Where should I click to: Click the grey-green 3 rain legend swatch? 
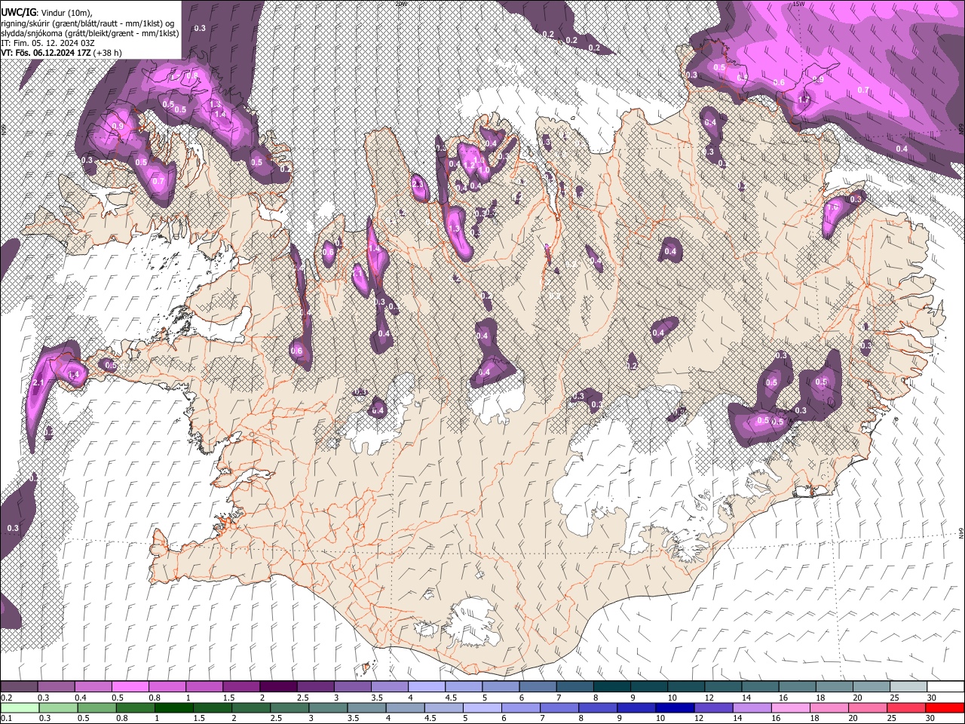[x=327, y=707]
